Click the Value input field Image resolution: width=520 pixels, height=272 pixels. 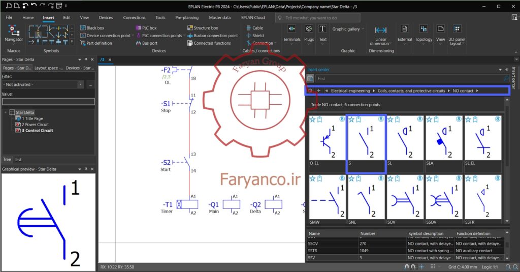coord(48,102)
